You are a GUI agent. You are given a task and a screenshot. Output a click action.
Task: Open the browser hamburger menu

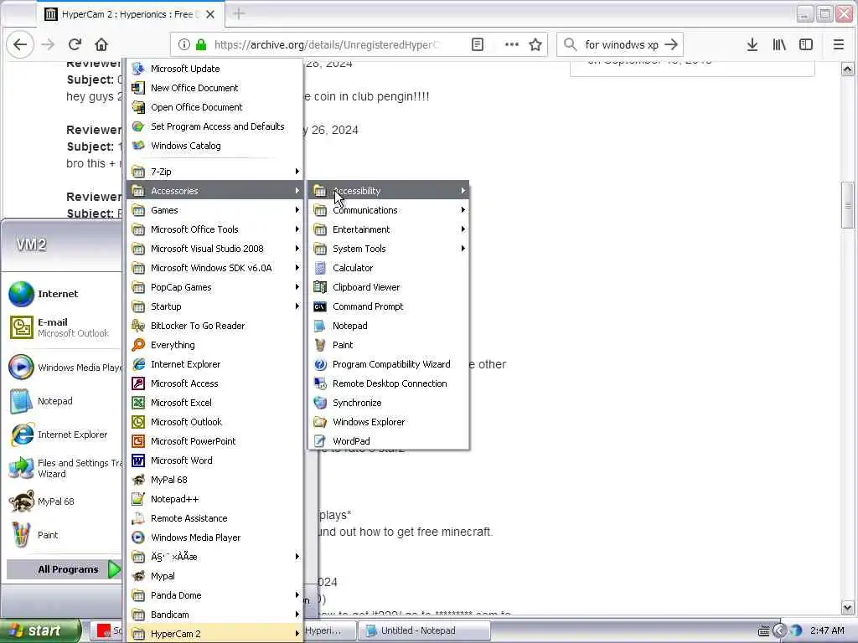tap(838, 44)
